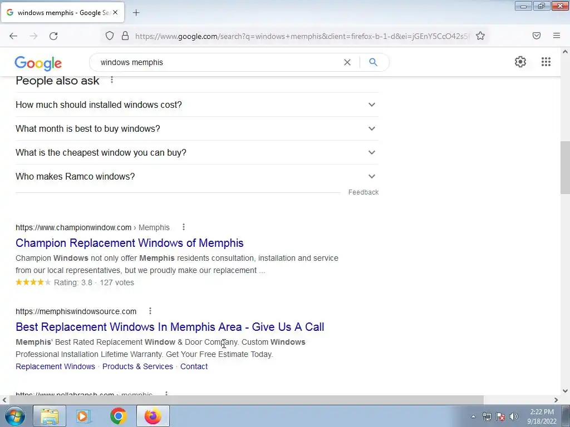Image resolution: width=570 pixels, height=427 pixels.
Task: Click the https://www.championwindow.com URL text
Action: [73, 227]
